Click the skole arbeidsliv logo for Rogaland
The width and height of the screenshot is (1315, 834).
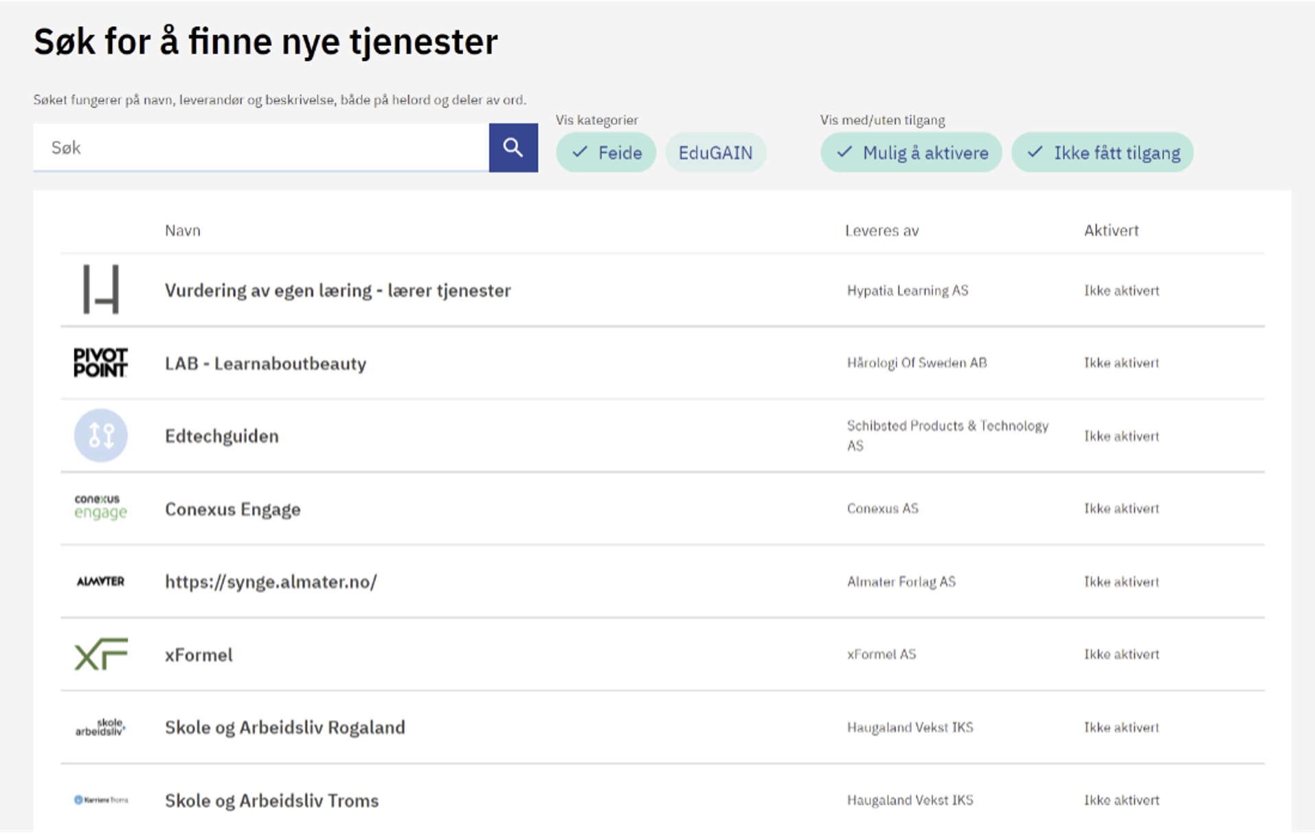click(100, 727)
